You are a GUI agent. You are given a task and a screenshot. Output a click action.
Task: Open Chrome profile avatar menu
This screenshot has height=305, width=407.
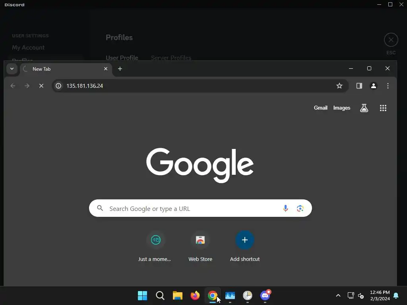(374, 86)
